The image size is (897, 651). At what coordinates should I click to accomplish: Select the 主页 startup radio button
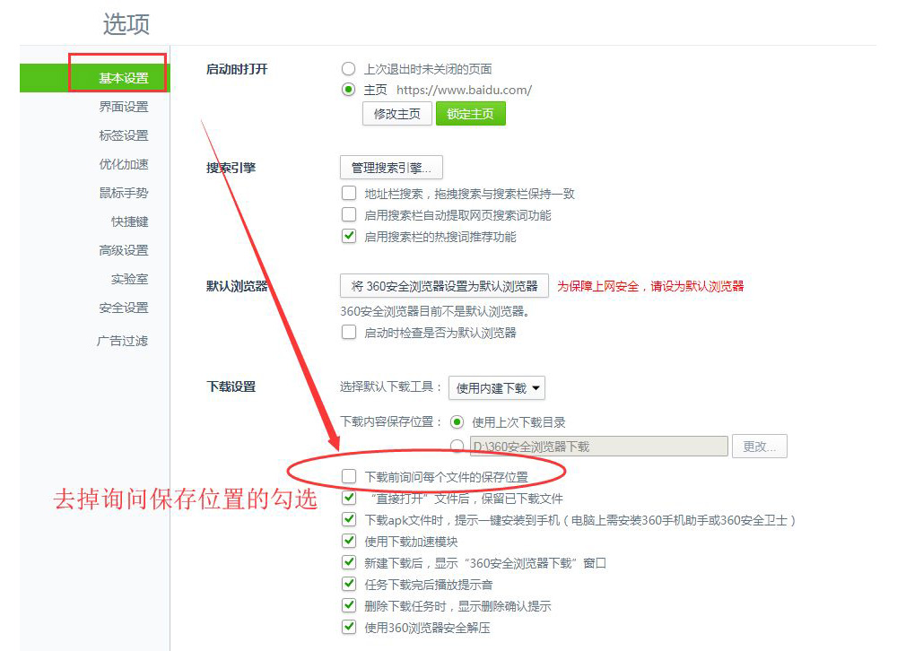[348, 90]
